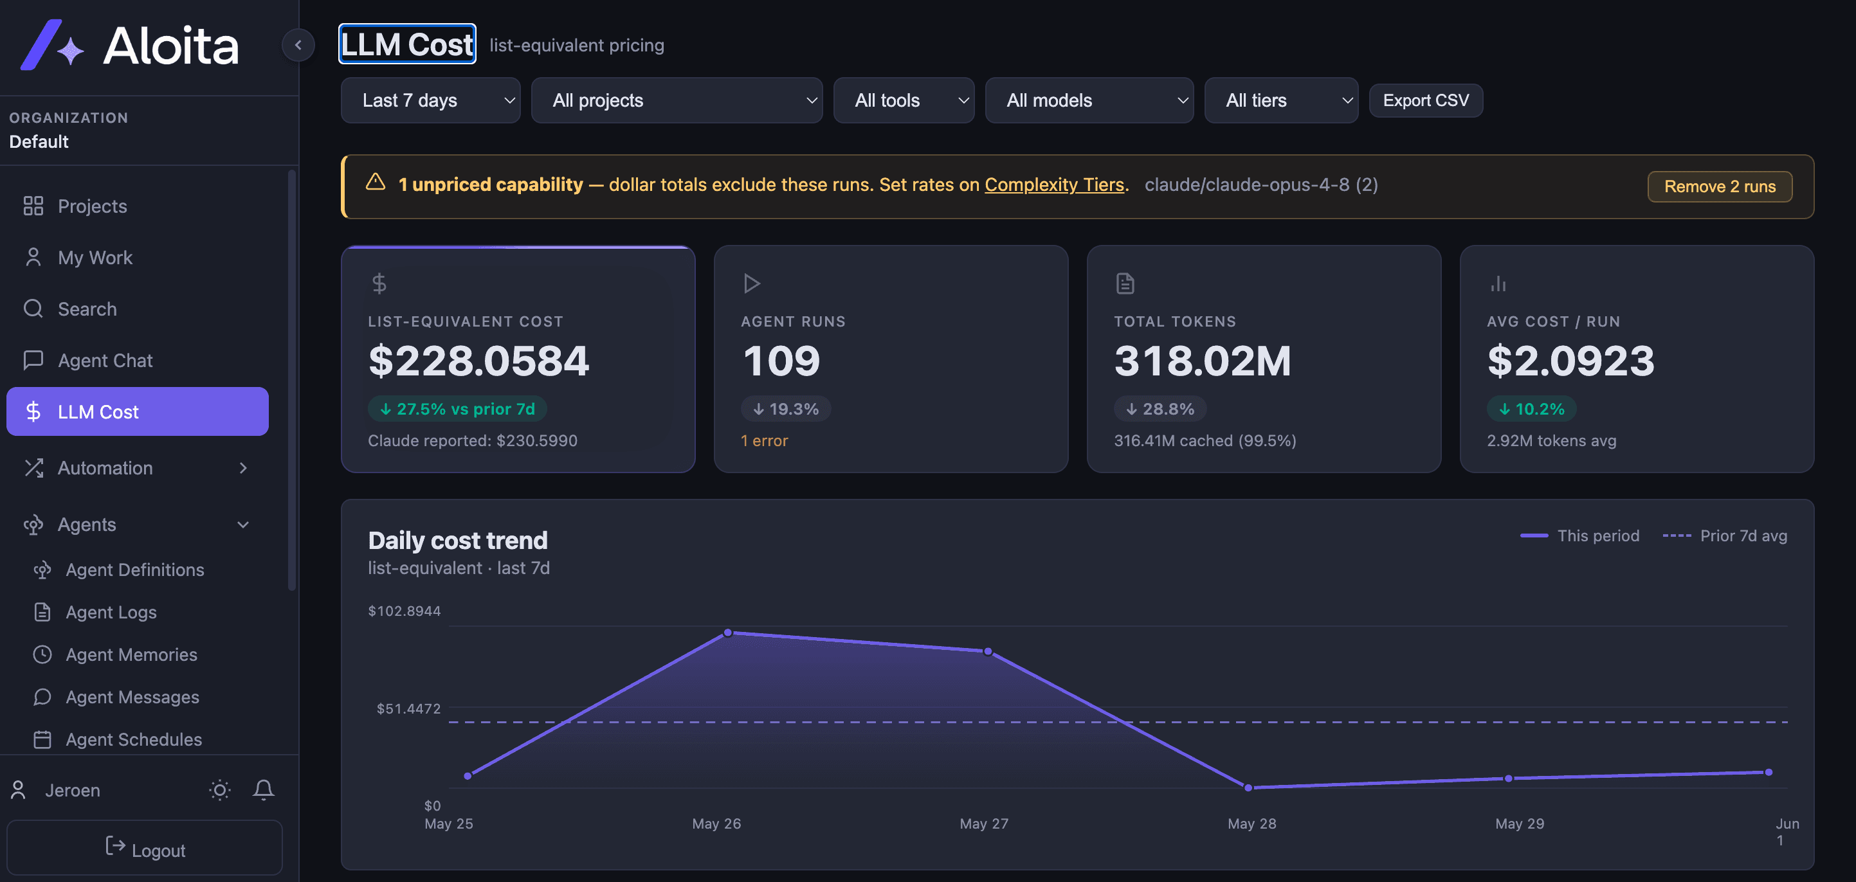1856x882 pixels.
Task: Click the 1 error link on Agent Runs
Action: (x=764, y=440)
